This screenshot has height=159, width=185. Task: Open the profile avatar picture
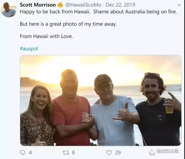pos(9,10)
